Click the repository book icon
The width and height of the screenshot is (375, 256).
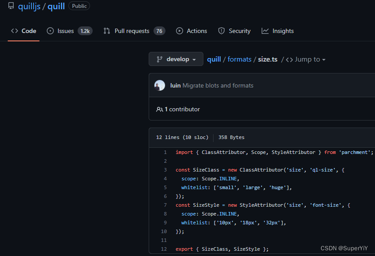(x=11, y=6)
